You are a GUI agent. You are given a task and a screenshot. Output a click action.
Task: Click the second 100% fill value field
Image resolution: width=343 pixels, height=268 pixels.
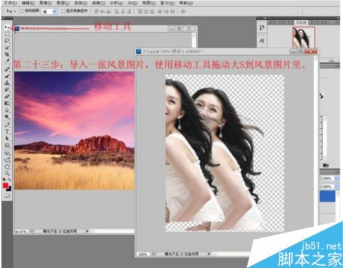point(327,186)
